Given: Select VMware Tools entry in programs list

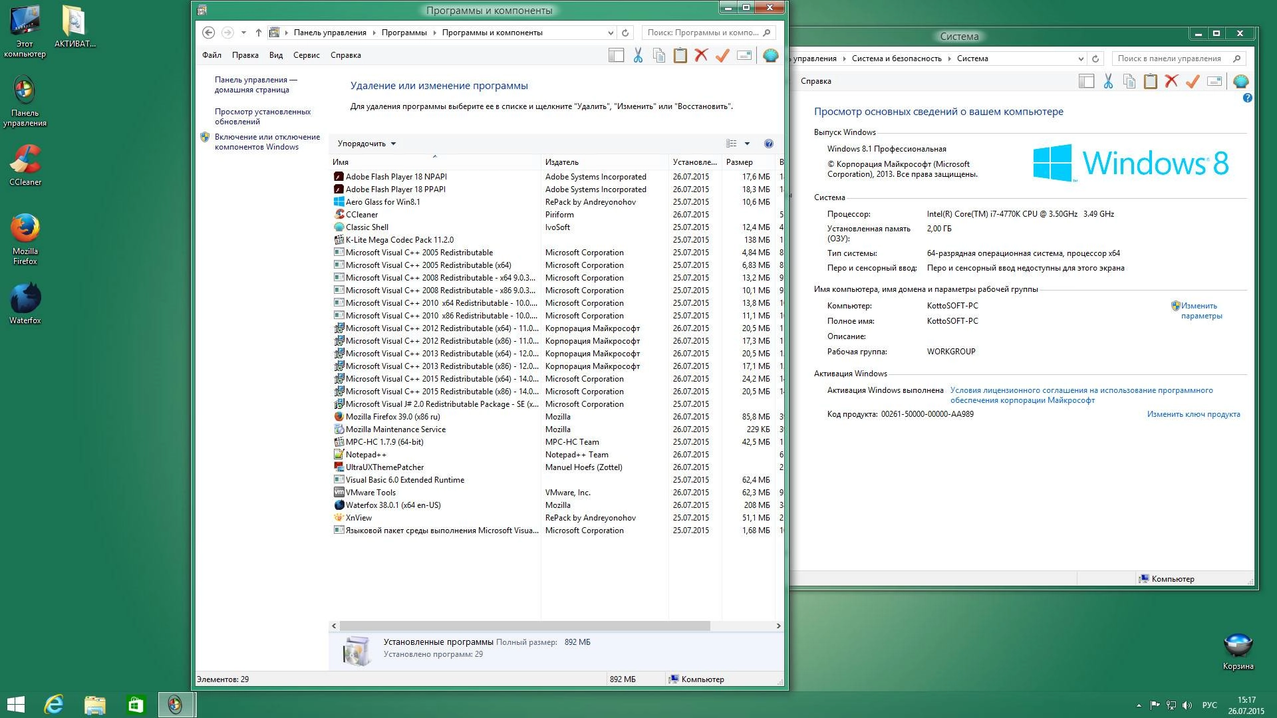Looking at the screenshot, I should click(555, 493).
